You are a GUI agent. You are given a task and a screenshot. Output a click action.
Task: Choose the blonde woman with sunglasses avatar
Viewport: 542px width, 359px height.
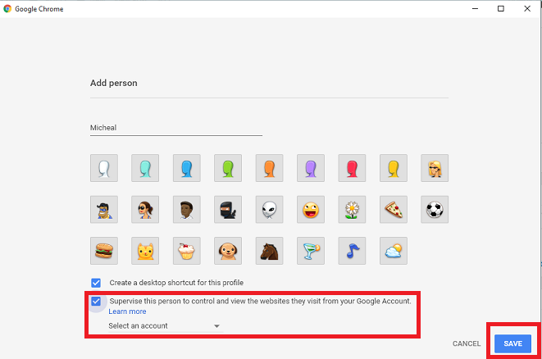435,168
